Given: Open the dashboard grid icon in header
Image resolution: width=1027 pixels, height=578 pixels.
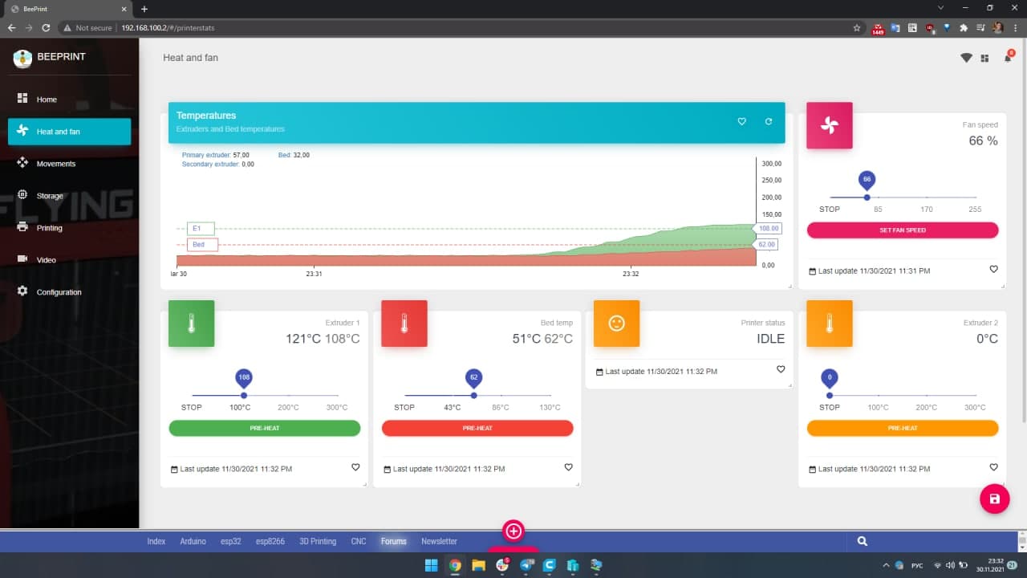Looking at the screenshot, I should (x=984, y=59).
